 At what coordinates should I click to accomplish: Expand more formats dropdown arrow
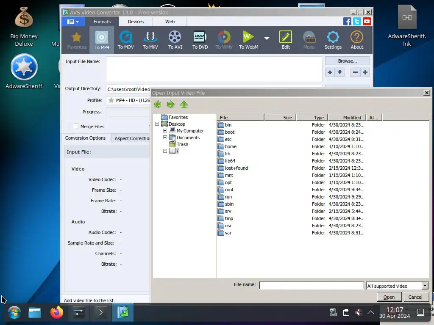267,38
